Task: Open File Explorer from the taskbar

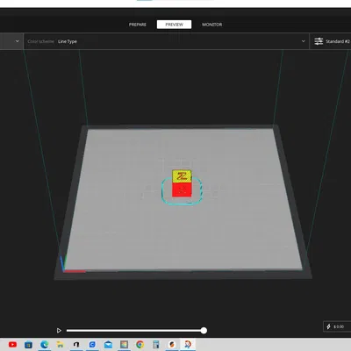Action: [60, 345]
